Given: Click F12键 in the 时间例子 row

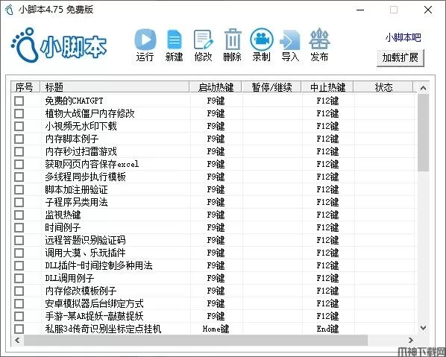Looking at the screenshot, I should [327, 227].
